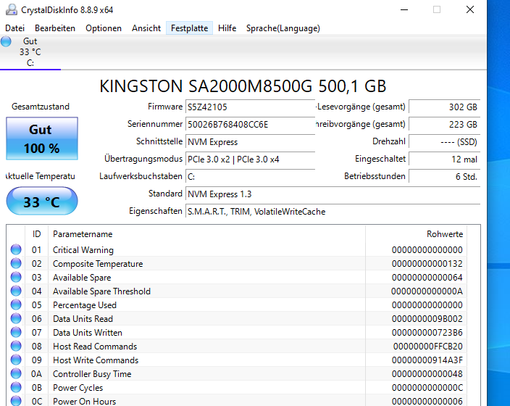Open the Bearbeiten menu
Image resolution: width=510 pixels, height=406 pixels.
[x=55, y=28]
